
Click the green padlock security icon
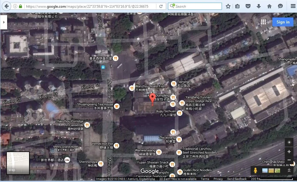click(x=20, y=6)
